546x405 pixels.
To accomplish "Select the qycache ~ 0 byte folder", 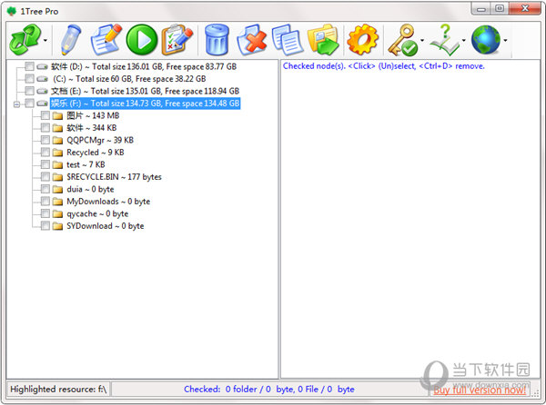I will point(97,213).
